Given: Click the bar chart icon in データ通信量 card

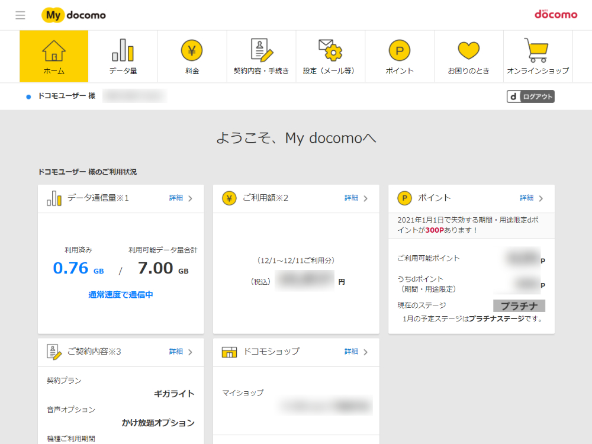Looking at the screenshot, I should tap(54, 198).
